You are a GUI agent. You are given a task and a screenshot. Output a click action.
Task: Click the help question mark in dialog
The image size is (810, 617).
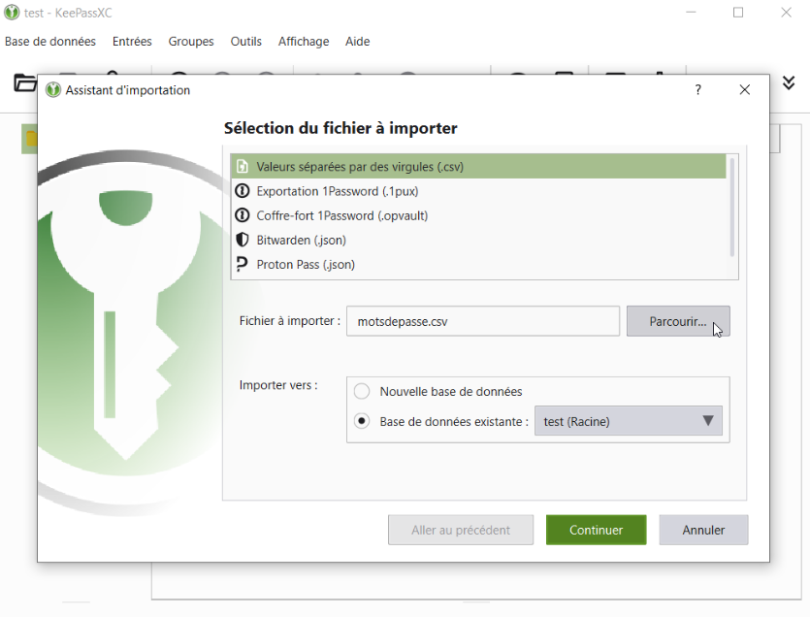coord(697,90)
